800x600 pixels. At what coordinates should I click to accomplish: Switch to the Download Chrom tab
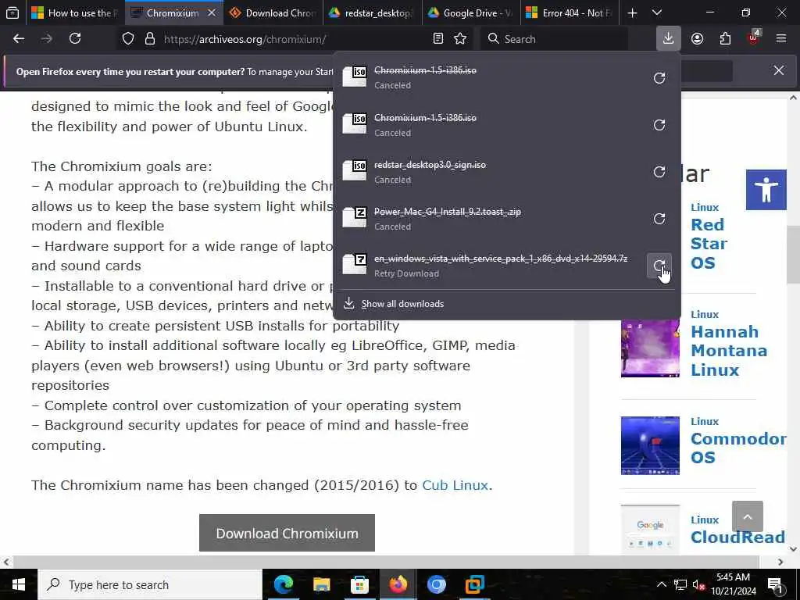273,12
